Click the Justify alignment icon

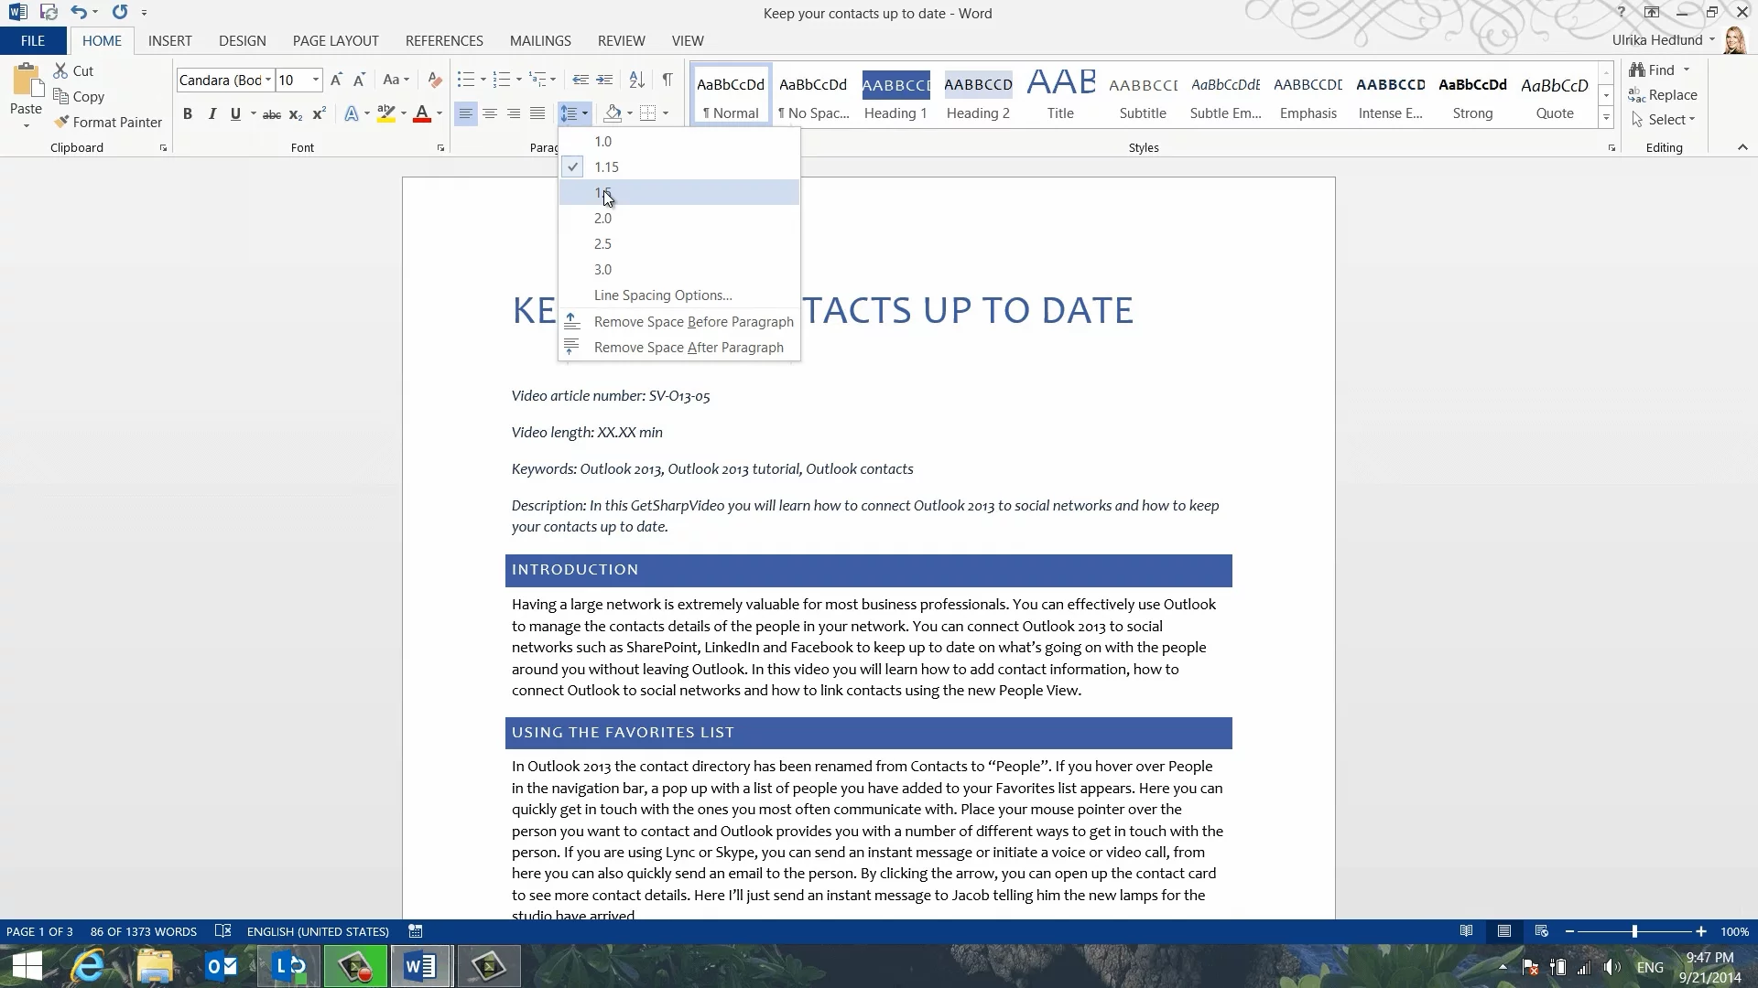537,113
